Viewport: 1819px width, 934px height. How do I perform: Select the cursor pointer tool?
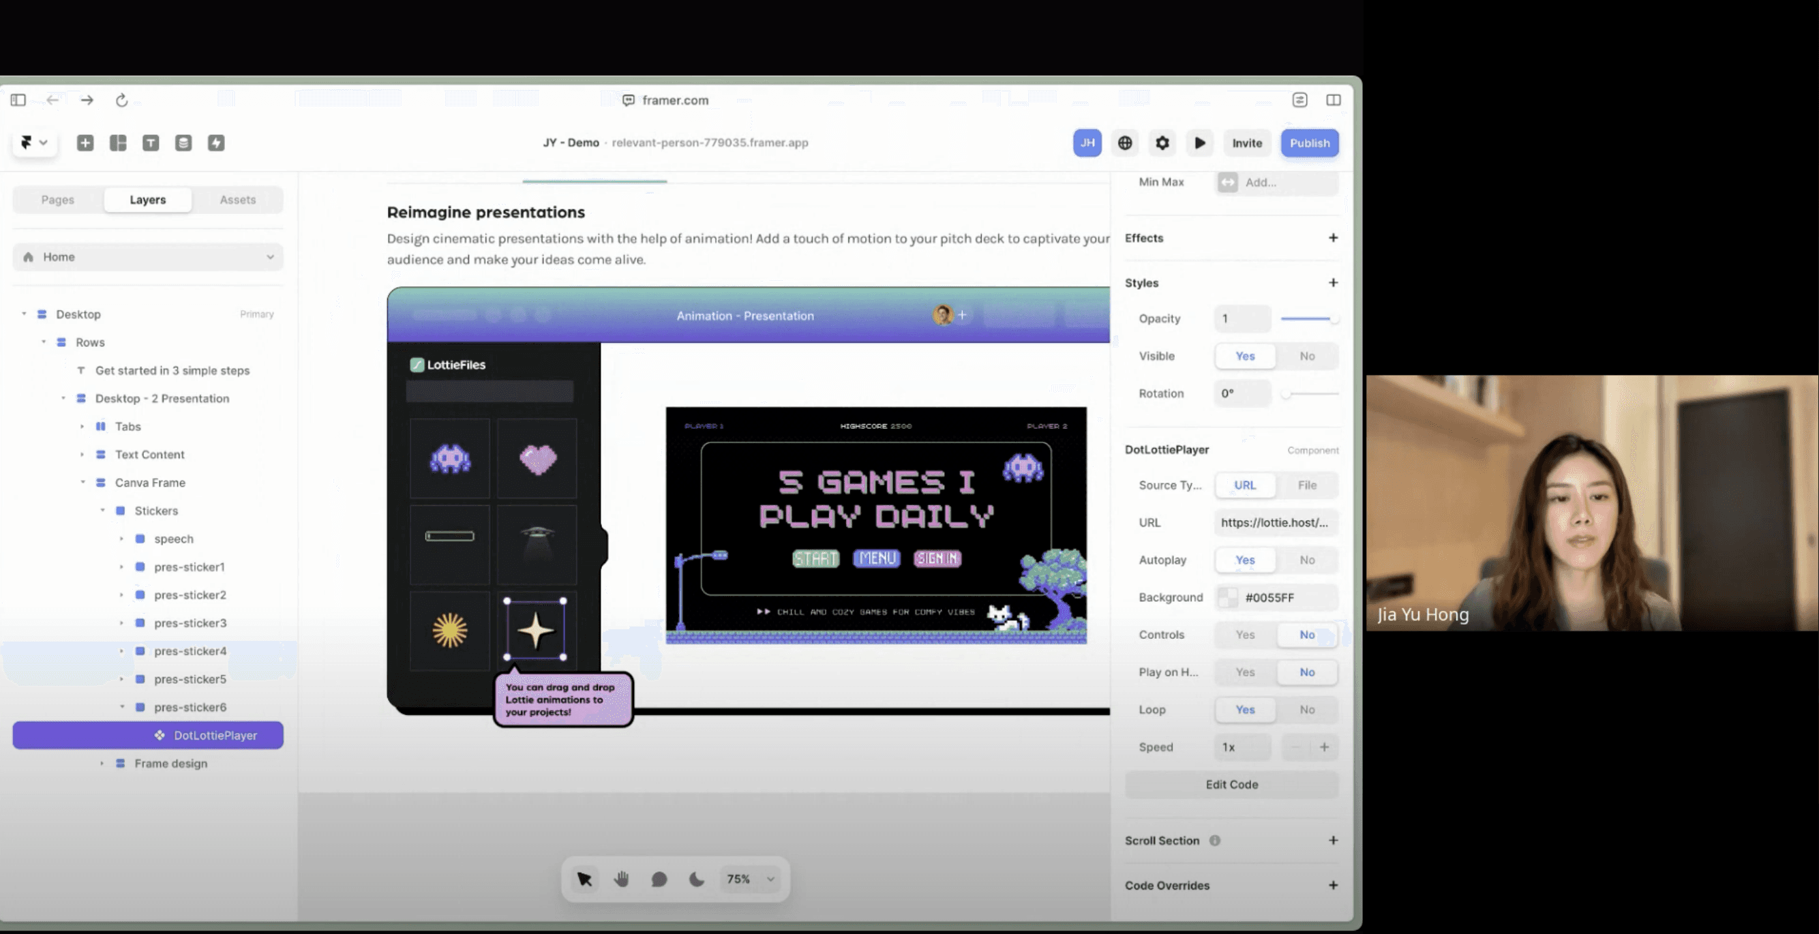[x=585, y=879]
